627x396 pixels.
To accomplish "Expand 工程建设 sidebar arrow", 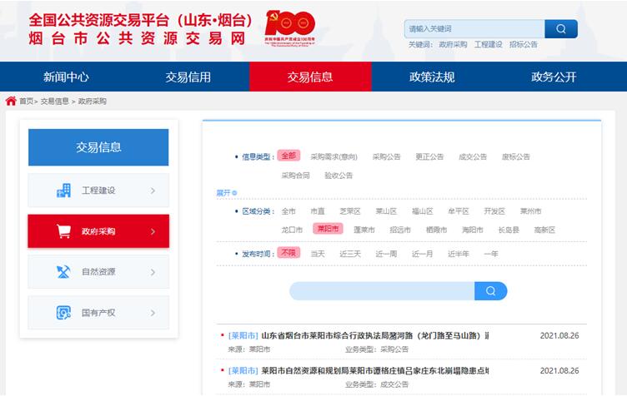I will 153,191.
